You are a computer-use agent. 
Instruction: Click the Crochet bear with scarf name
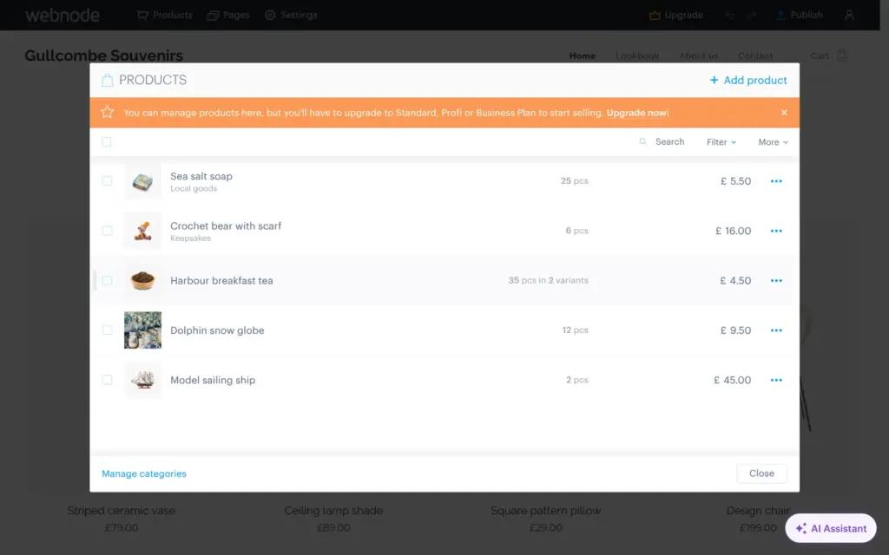point(226,226)
